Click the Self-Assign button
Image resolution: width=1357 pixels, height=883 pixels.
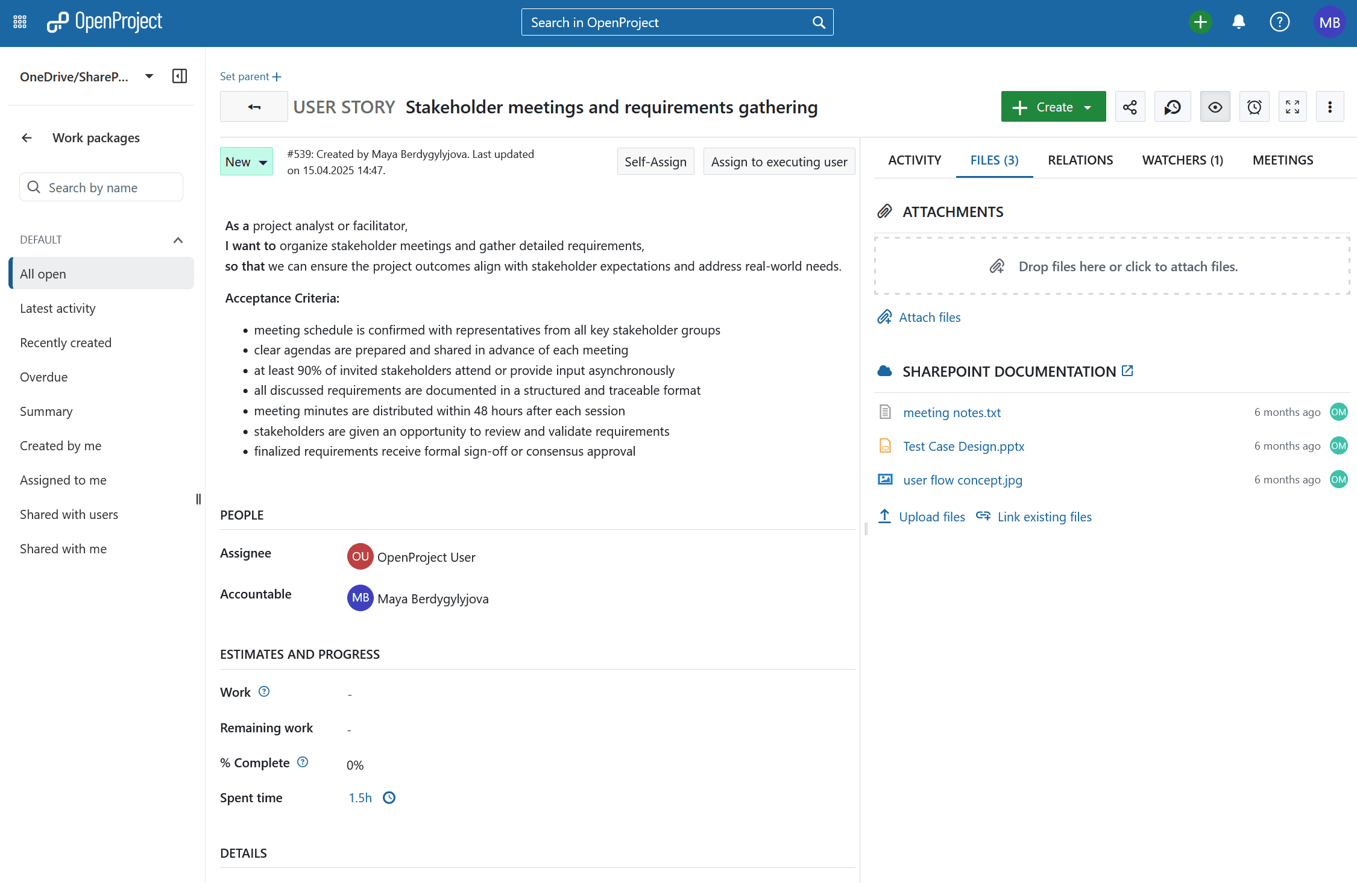pyautogui.click(x=655, y=162)
